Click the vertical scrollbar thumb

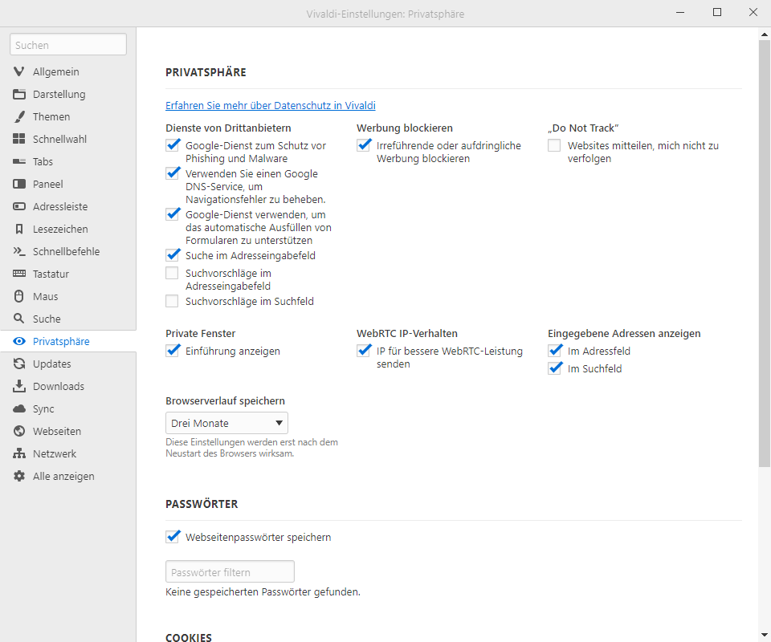[764, 253]
